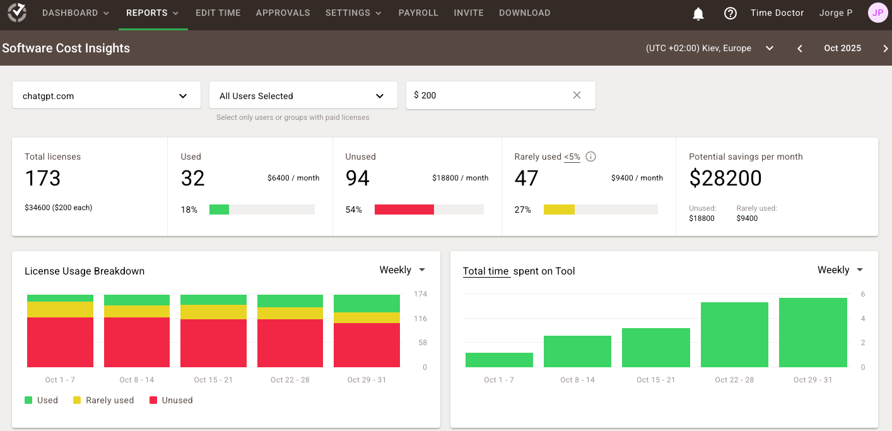Click the Total time underlined link
Viewport: 892px width, 431px height.
coord(486,271)
